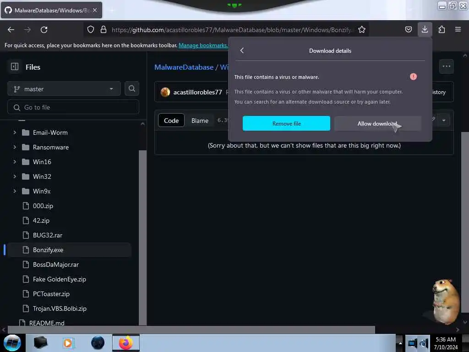Open the Downloads toolbar icon
The height and width of the screenshot is (352, 469).
click(425, 29)
